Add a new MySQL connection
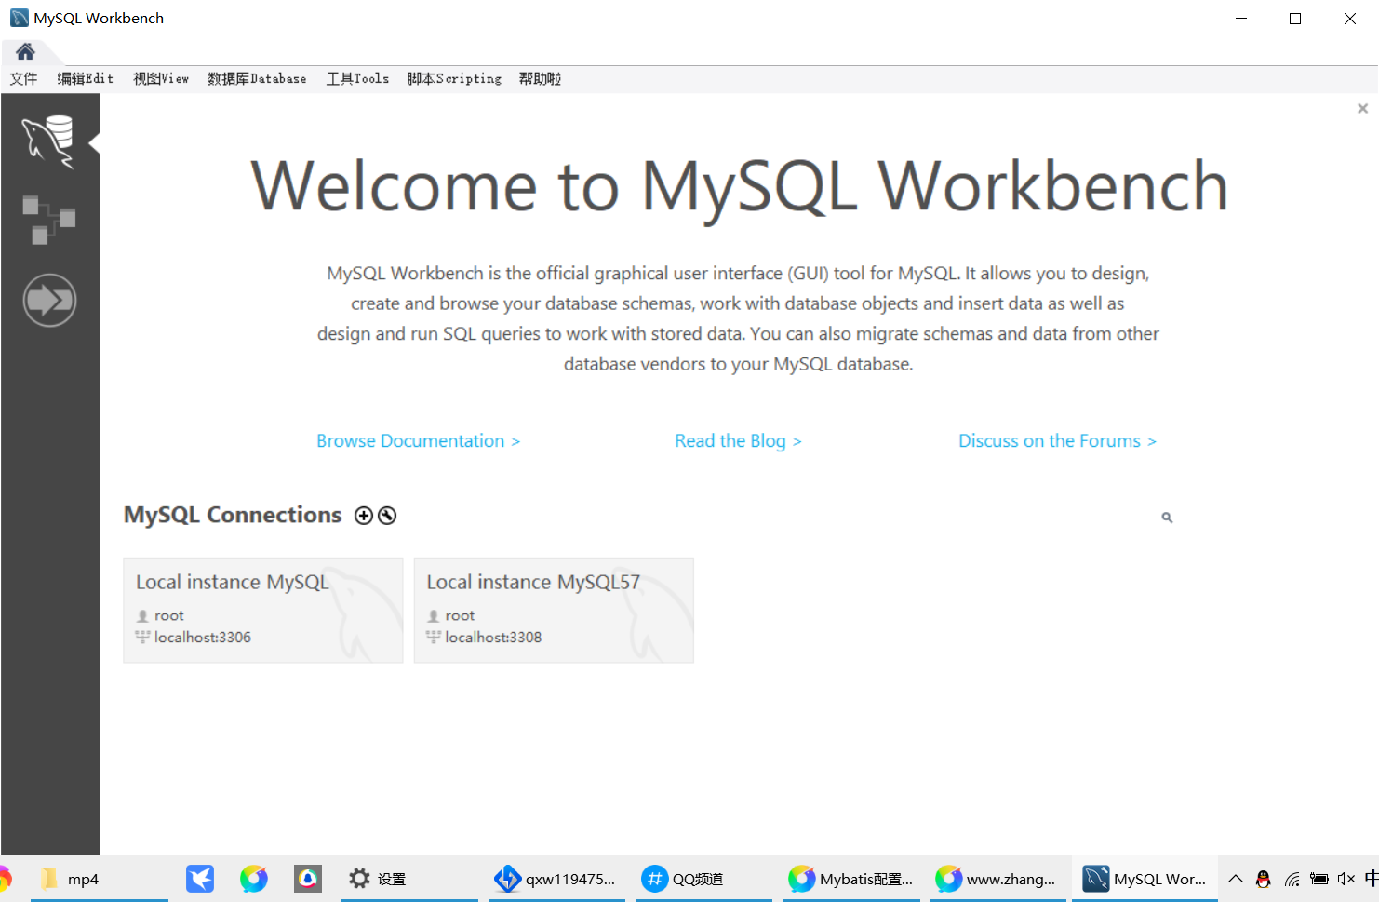Viewport: 1379px width, 902px height. coord(364,516)
